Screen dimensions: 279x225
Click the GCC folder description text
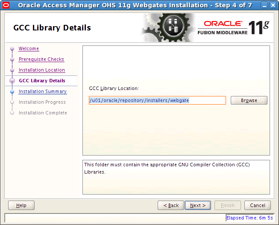[167, 168]
